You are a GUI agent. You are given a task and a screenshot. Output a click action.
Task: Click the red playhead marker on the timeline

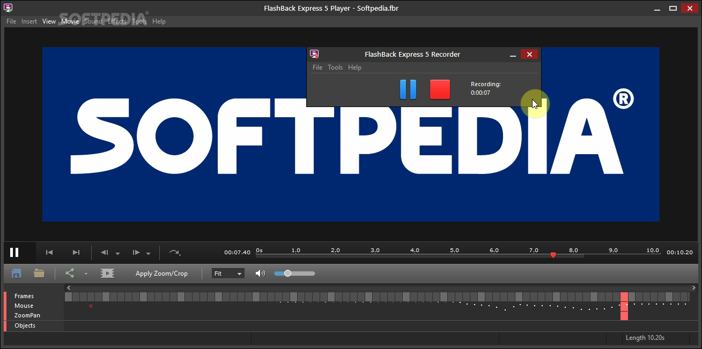click(x=553, y=255)
